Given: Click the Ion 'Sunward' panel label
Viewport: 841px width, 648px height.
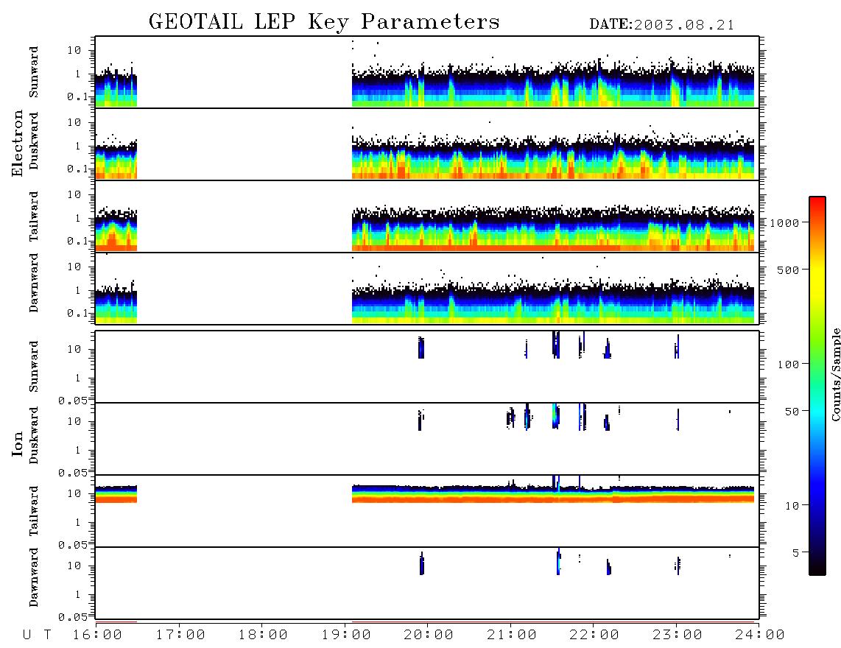Looking at the screenshot, I should point(34,366).
